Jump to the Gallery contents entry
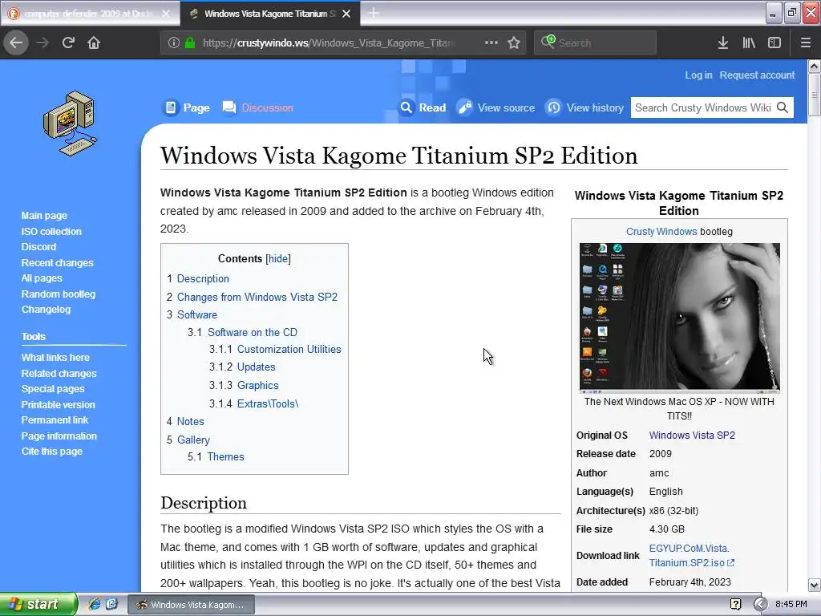The width and height of the screenshot is (821, 616). (193, 440)
